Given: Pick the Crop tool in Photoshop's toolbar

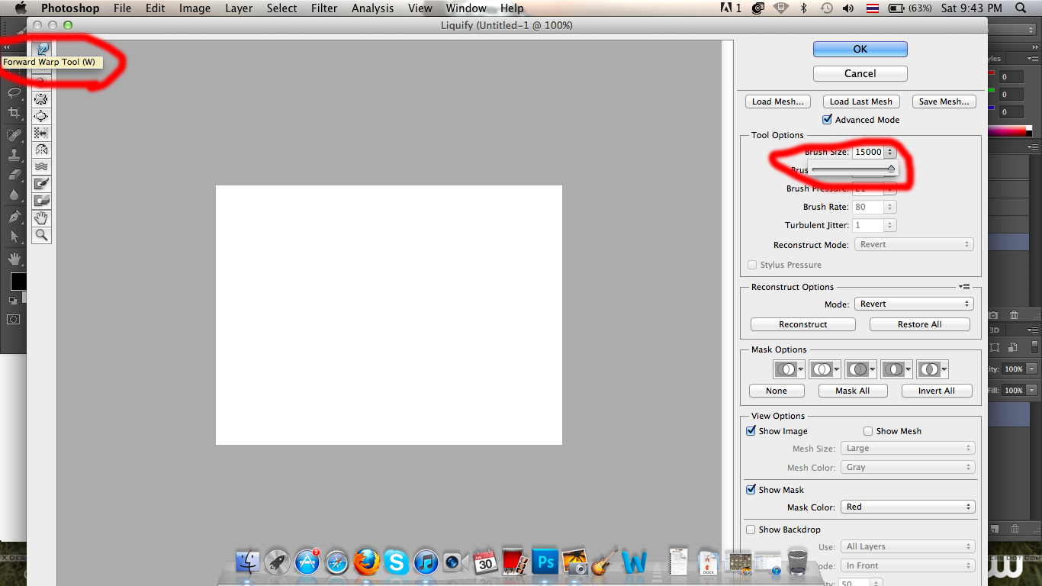Looking at the screenshot, I should pos(14,113).
